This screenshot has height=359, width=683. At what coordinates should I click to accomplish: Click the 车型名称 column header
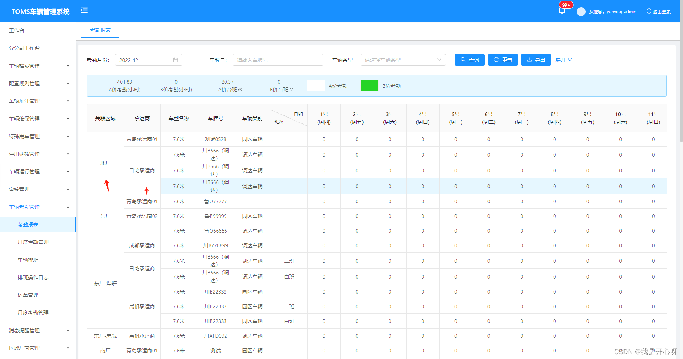[179, 118]
